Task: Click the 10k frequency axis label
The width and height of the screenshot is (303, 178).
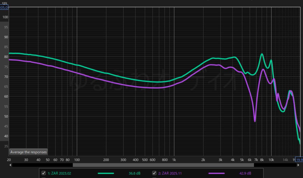Action: [x=271, y=160]
